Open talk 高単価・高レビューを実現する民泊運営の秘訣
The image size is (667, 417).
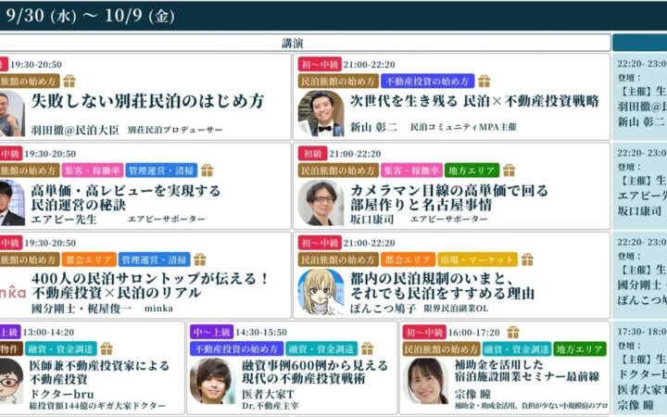click(125, 197)
